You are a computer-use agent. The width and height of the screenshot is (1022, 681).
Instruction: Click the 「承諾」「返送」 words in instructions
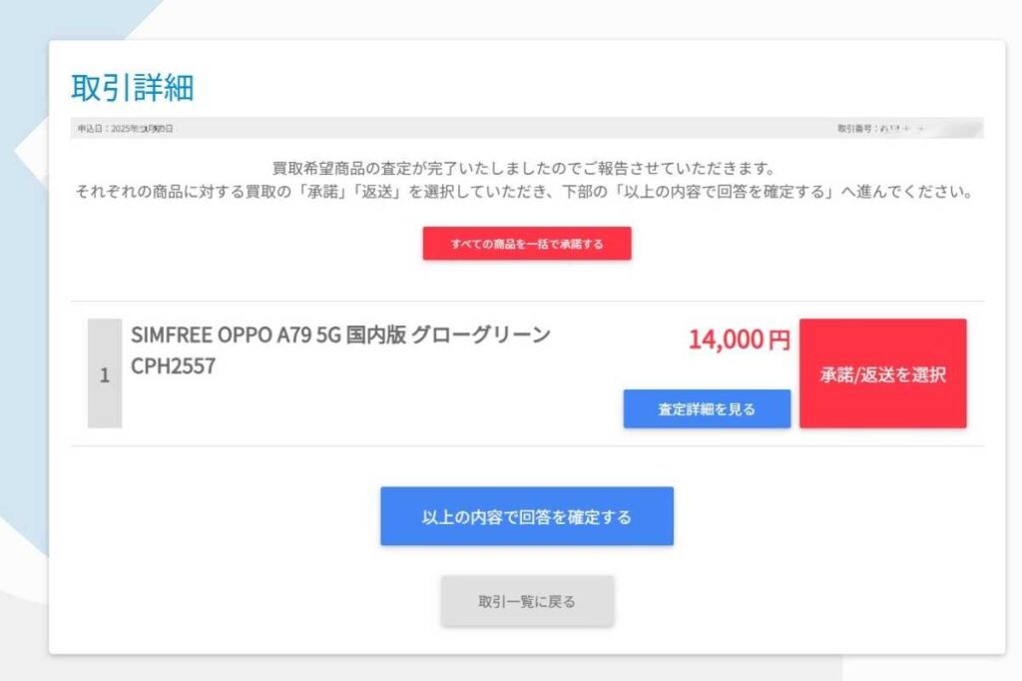click(351, 192)
